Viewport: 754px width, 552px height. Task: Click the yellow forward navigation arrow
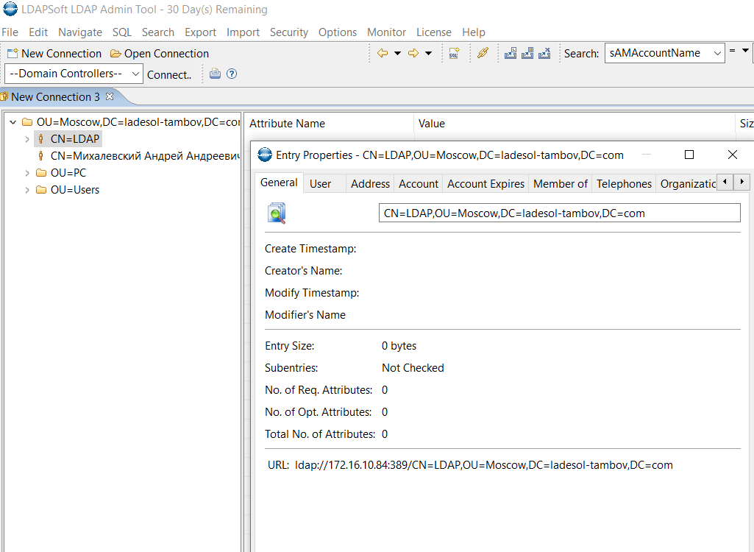pos(413,53)
